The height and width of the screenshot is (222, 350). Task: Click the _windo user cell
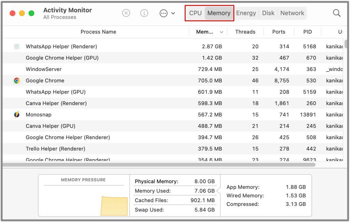(334, 69)
